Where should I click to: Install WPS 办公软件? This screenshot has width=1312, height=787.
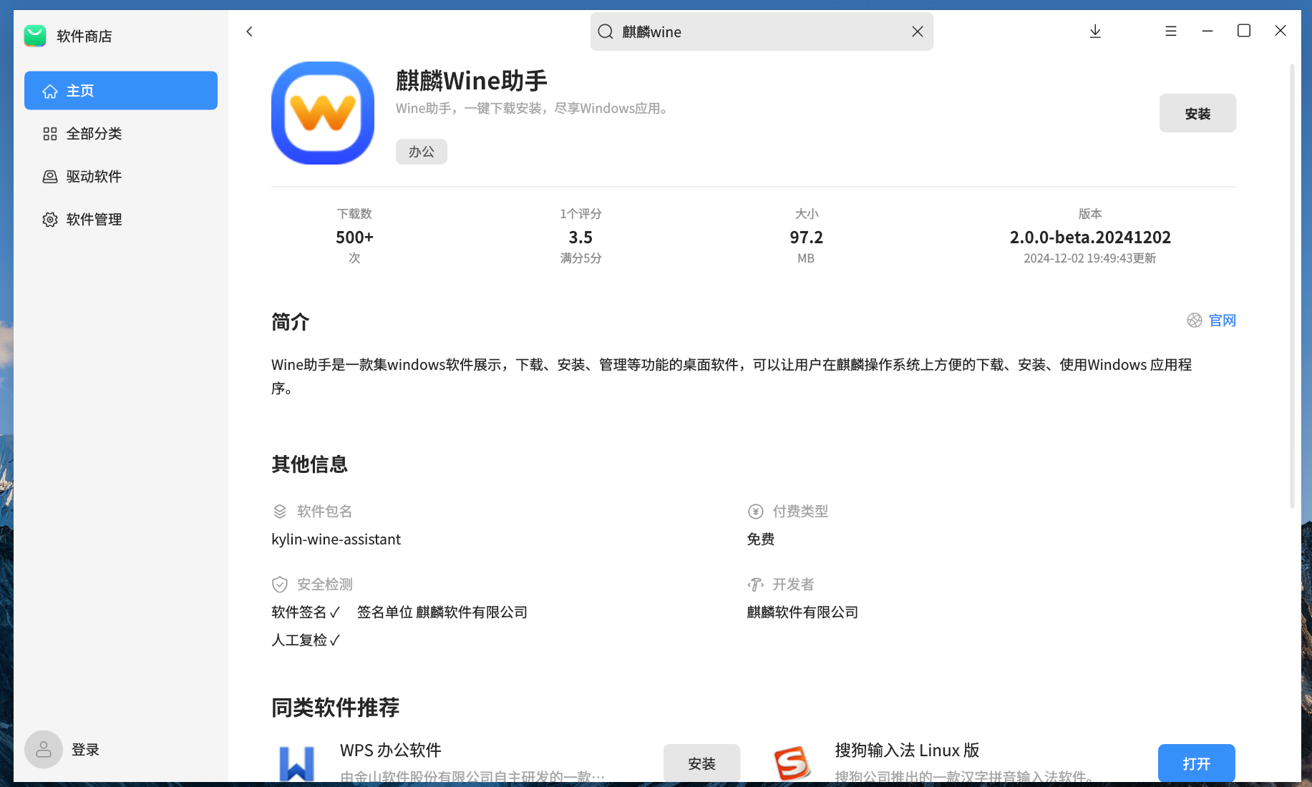[x=701, y=763]
